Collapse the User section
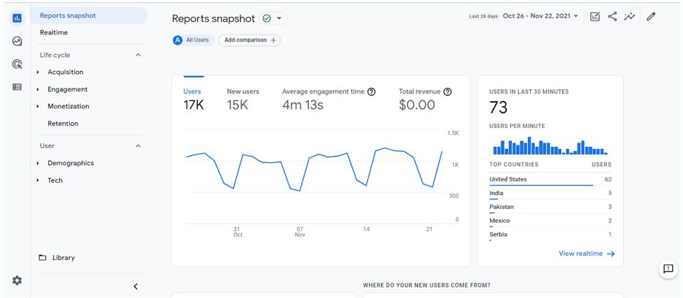683x298 pixels. [x=138, y=146]
